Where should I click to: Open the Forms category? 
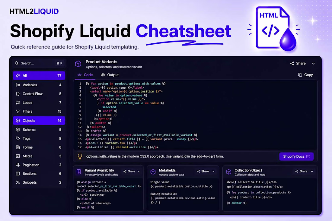pyautogui.click(x=39, y=147)
